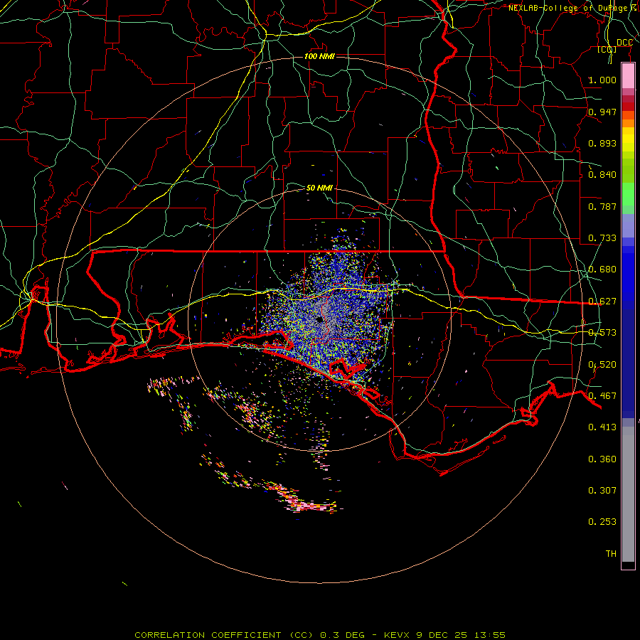
Task: Click the 0.947 scale value
Action: tap(602, 112)
